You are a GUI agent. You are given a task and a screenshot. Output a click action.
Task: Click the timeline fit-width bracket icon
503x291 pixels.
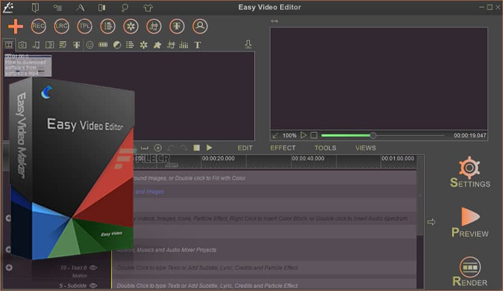pyautogui.click(x=144, y=148)
